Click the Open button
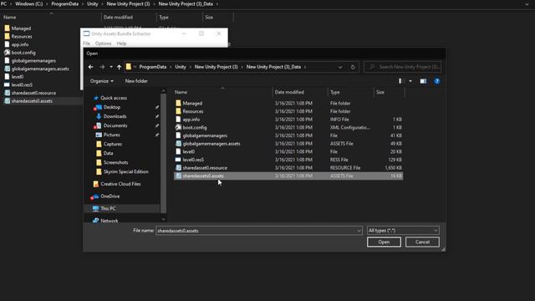Viewport: 535px width, 301px height. 384,242
